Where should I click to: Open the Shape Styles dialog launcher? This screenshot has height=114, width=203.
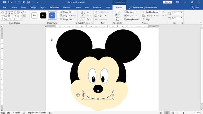(76, 23)
